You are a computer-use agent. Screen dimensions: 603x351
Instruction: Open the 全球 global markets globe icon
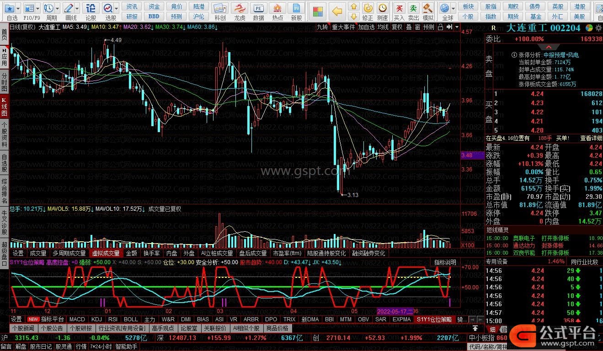445,8
